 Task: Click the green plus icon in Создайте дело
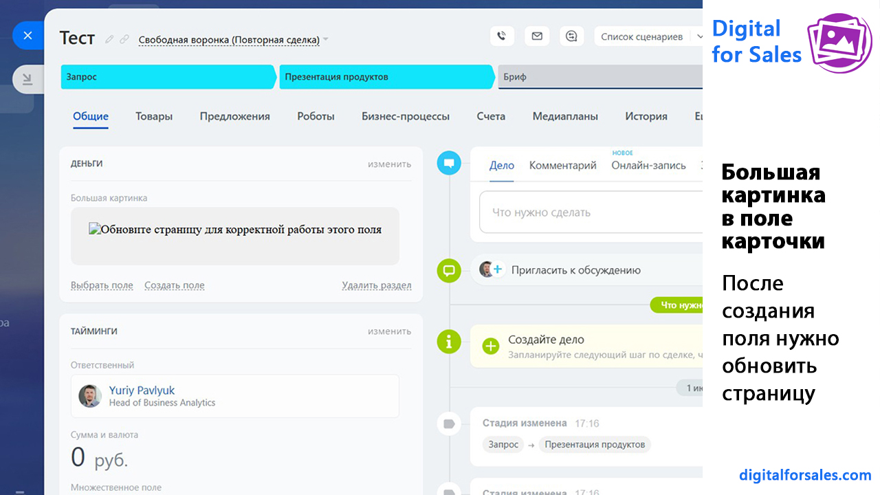(x=490, y=346)
